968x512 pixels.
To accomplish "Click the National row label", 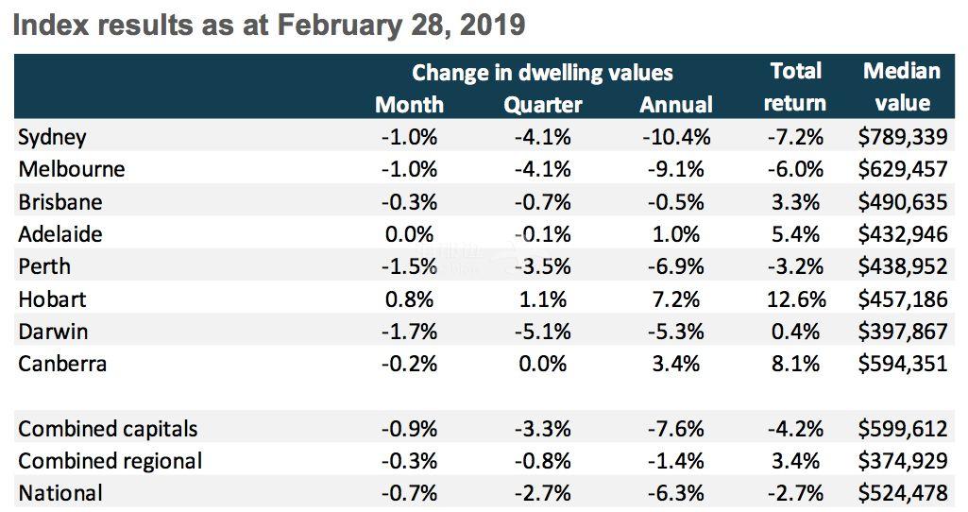I will click(60, 493).
